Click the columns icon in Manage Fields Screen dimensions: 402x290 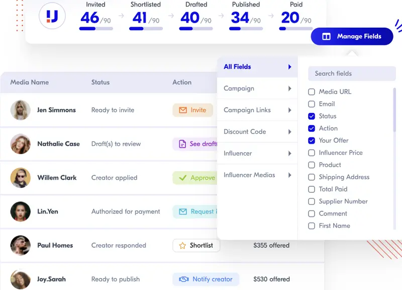[327, 37]
